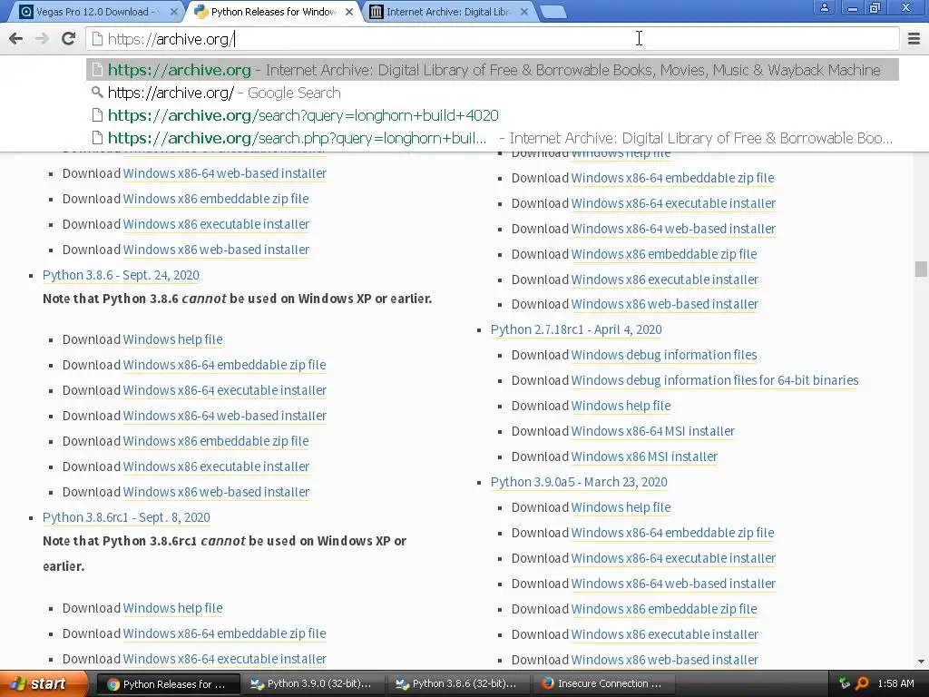
Task: Click the browser forward arrow
Action: coord(42,39)
